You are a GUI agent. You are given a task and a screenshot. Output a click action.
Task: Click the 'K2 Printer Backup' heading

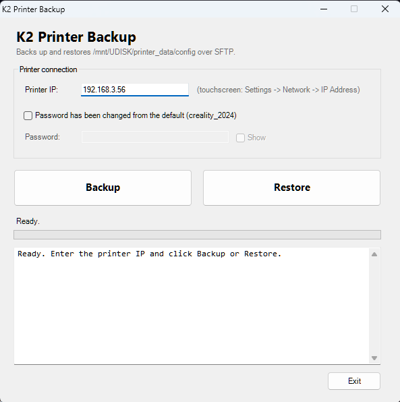76,36
